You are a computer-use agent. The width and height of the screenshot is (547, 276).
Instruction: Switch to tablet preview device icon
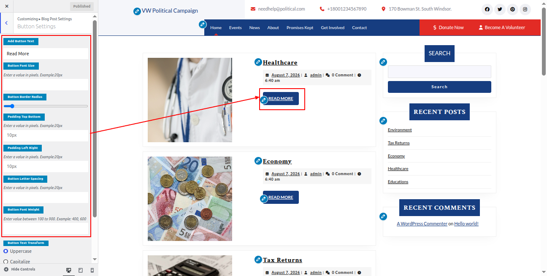pos(81,270)
